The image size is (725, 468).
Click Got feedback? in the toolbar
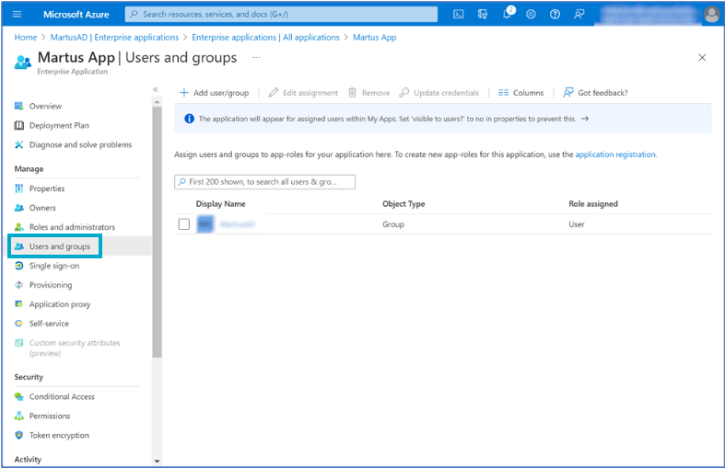coord(595,93)
